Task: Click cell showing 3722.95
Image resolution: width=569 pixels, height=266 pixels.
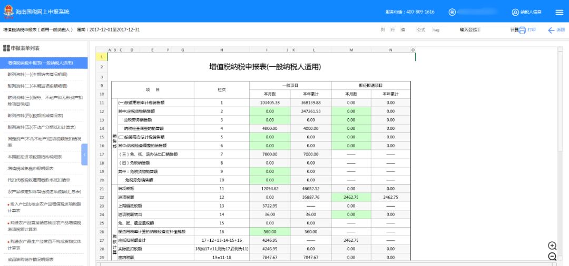Action: pos(270,206)
